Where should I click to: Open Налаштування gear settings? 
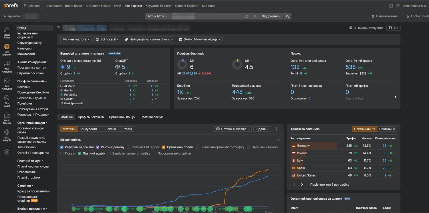(x=384, y=16)
